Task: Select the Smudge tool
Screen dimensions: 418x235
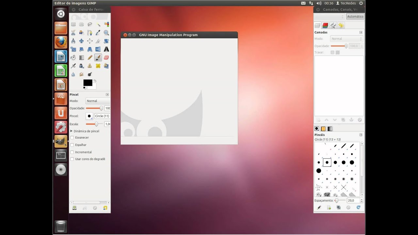Action: (x=81, y=74)
